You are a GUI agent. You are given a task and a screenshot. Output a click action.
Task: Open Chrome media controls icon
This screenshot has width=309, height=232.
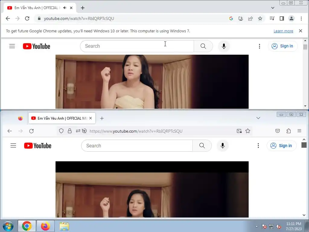pos(272,18)
